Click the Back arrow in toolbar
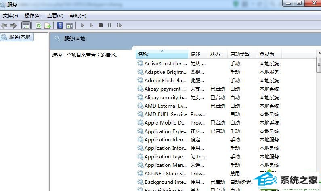Viewport: 321px width, 191px height. (4, 25)
